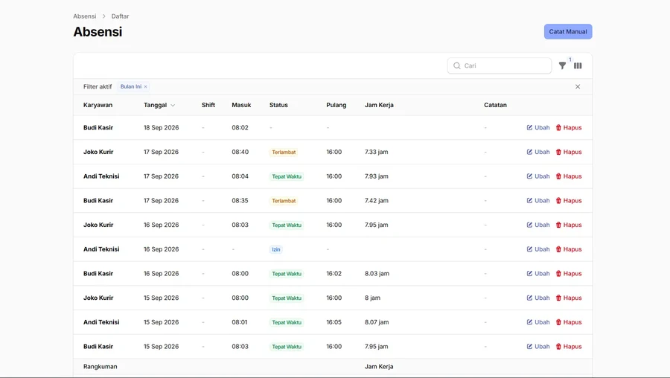Click the Pulang column header
Screen dimensions: 670x378
tap(336, 105)
